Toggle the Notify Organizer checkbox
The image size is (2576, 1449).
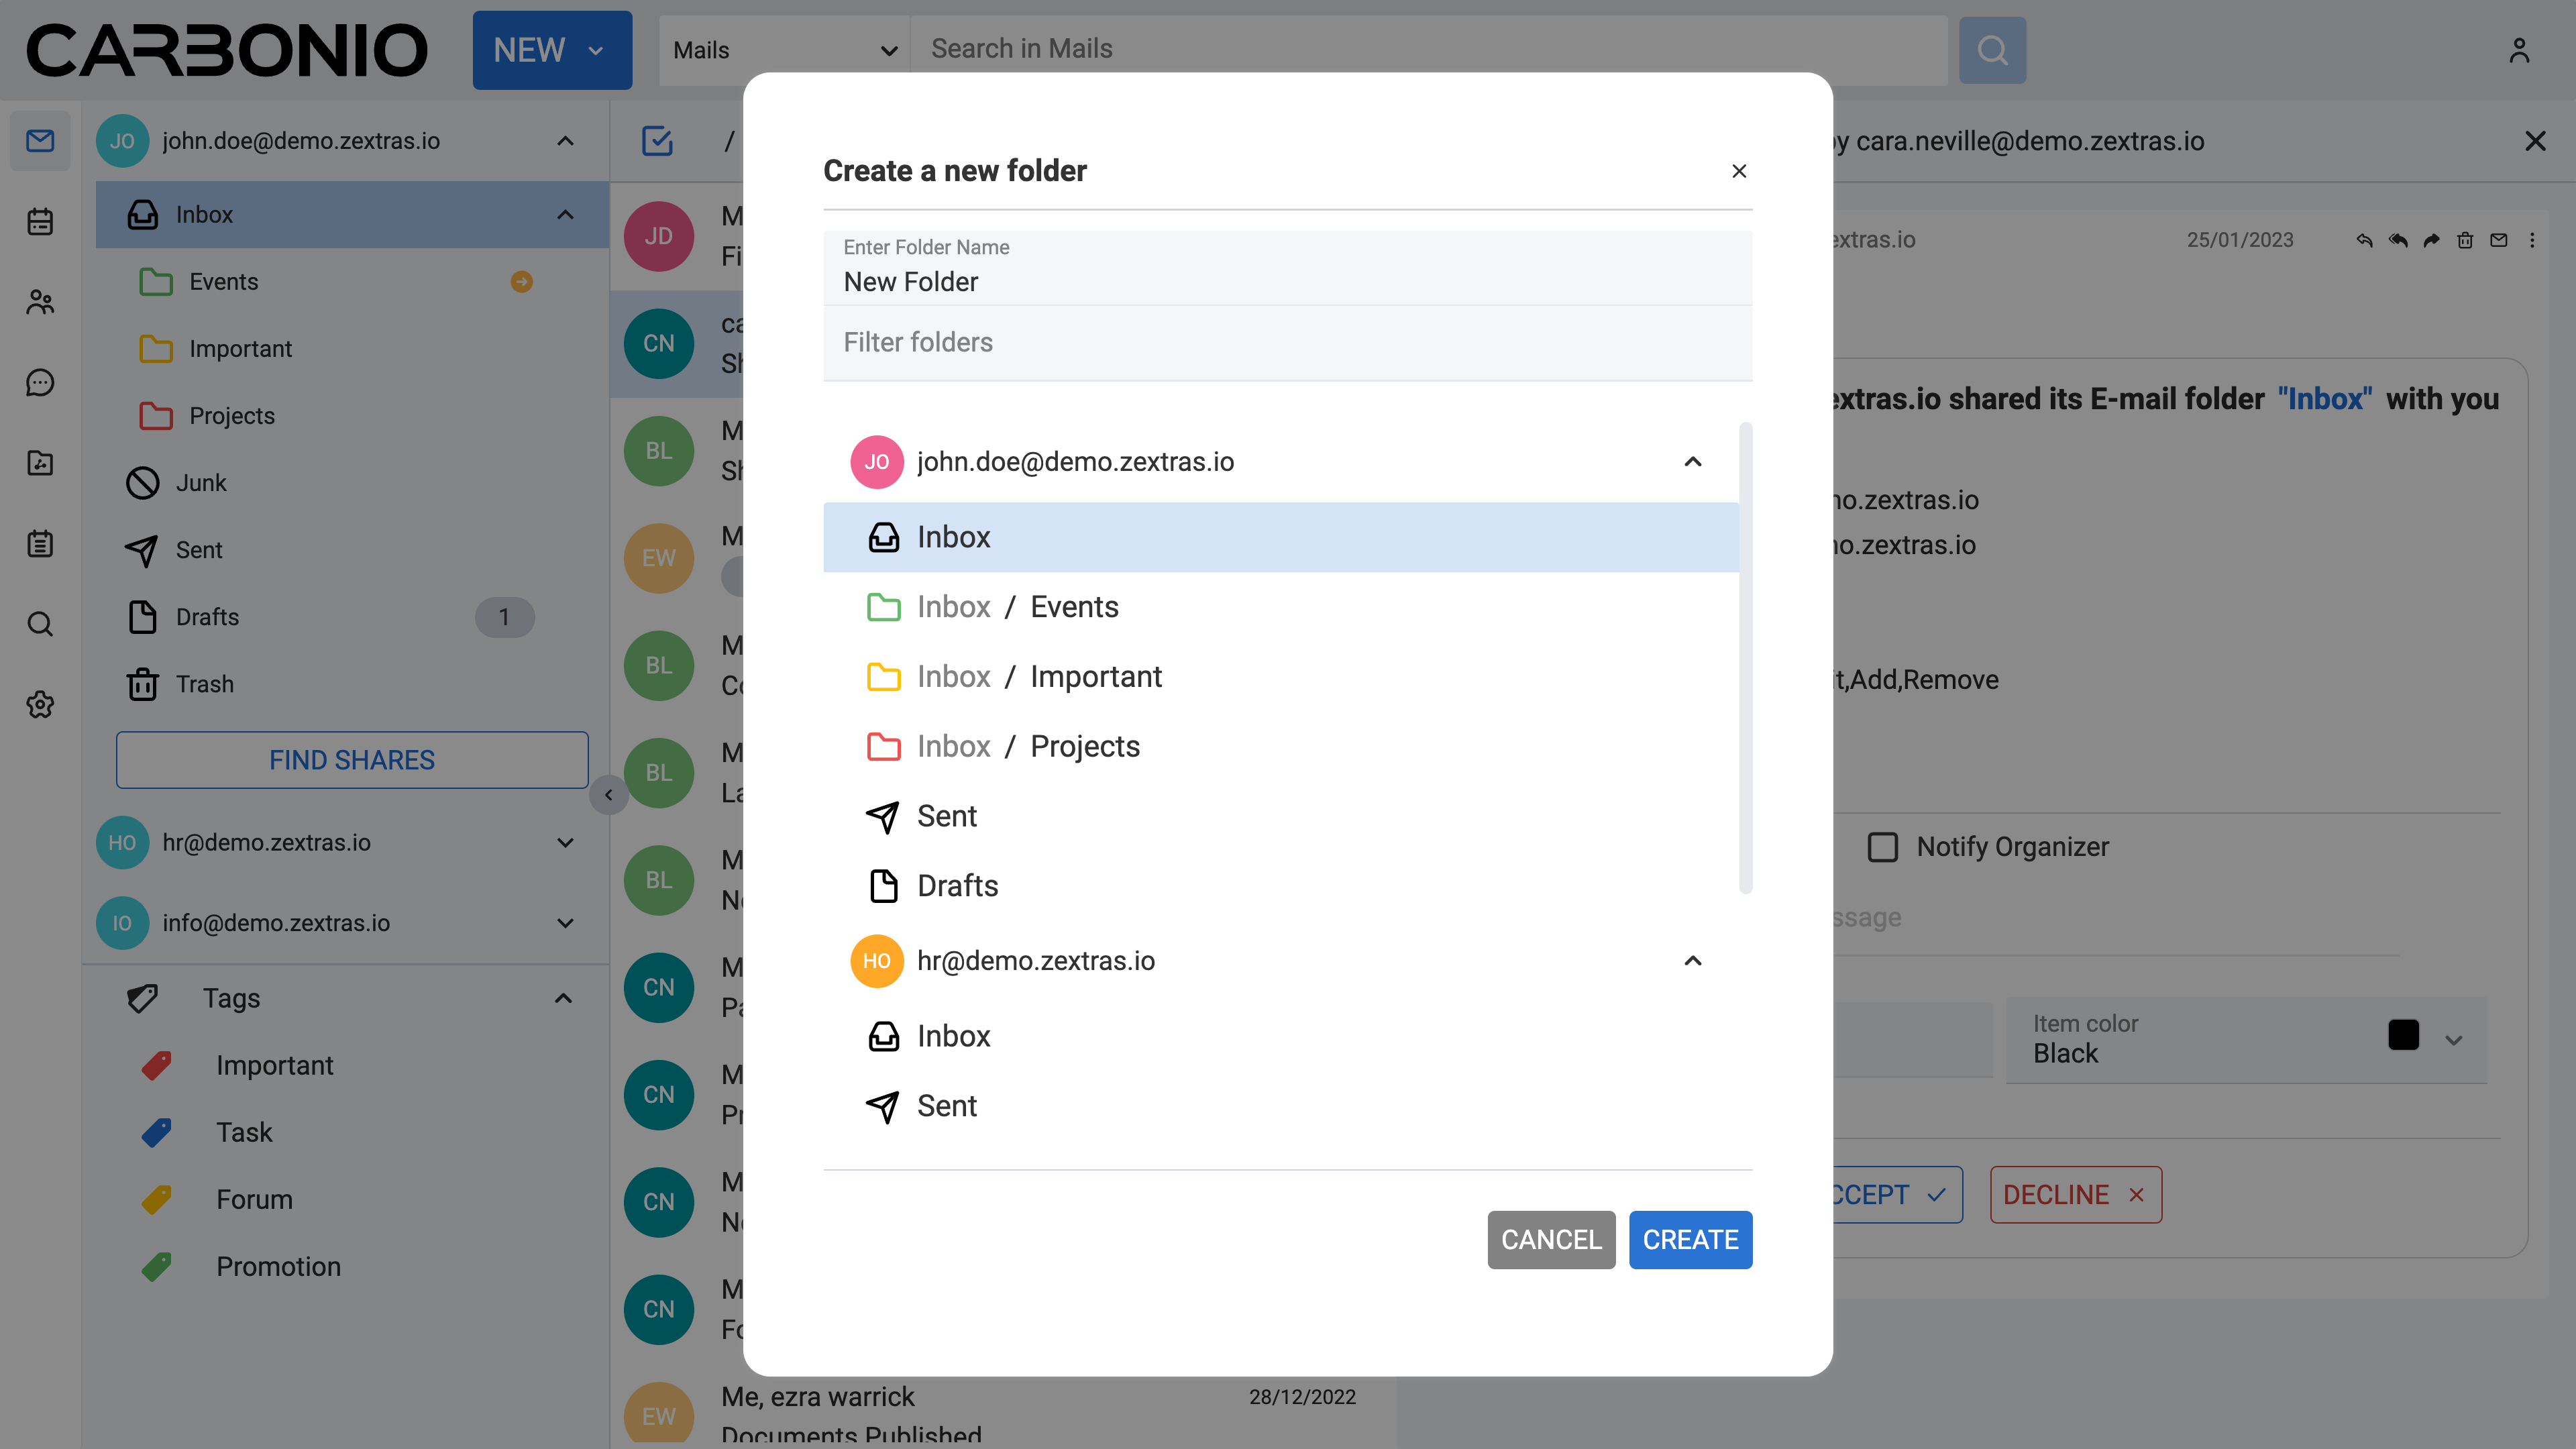click(1882, 847)
